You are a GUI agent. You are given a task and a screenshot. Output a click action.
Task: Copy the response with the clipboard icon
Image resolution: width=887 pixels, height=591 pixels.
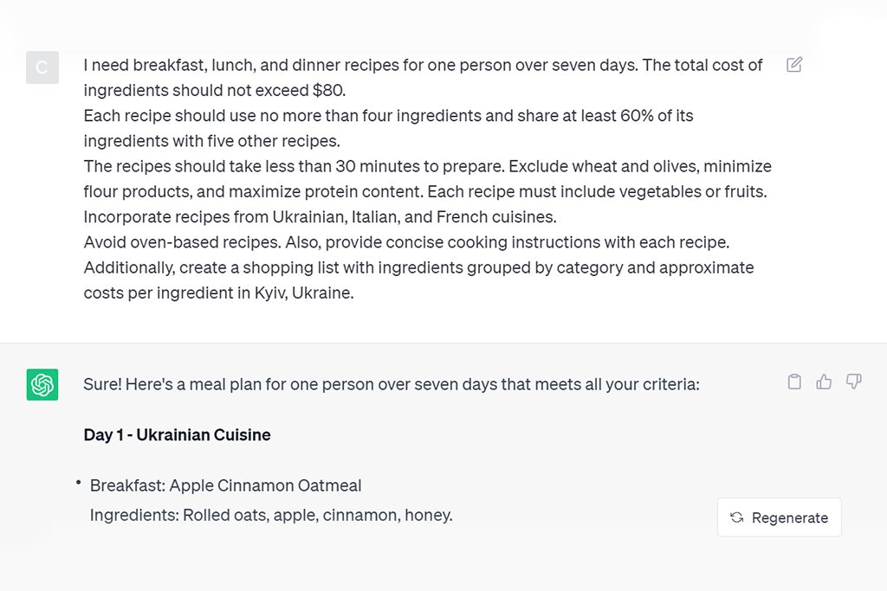coord(794,382)
